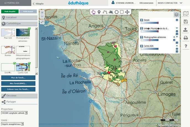Screen dimensions: 190x127
Task: Go back to édugéo
Action: [38, 4]
